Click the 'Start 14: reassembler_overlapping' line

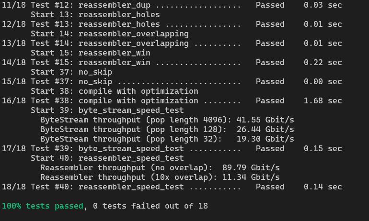(110, 34)
